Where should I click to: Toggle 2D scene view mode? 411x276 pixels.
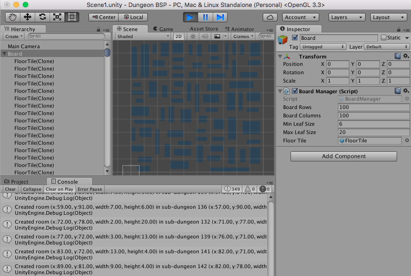click(x=178, y=37)
